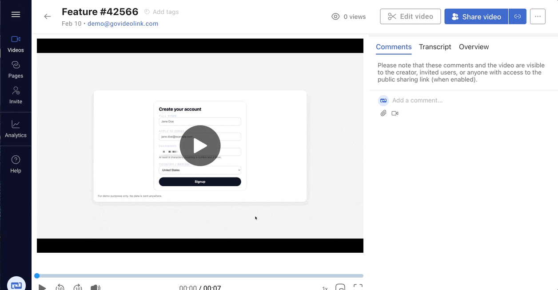558x290 pixels.
Task: Open the Videos section in the sidebar
Action: click(16, 43)
